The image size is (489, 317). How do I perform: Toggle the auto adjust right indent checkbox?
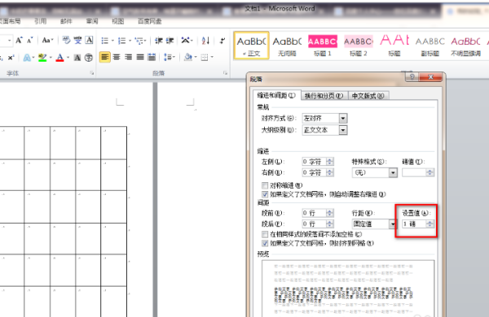click(265, 194)
